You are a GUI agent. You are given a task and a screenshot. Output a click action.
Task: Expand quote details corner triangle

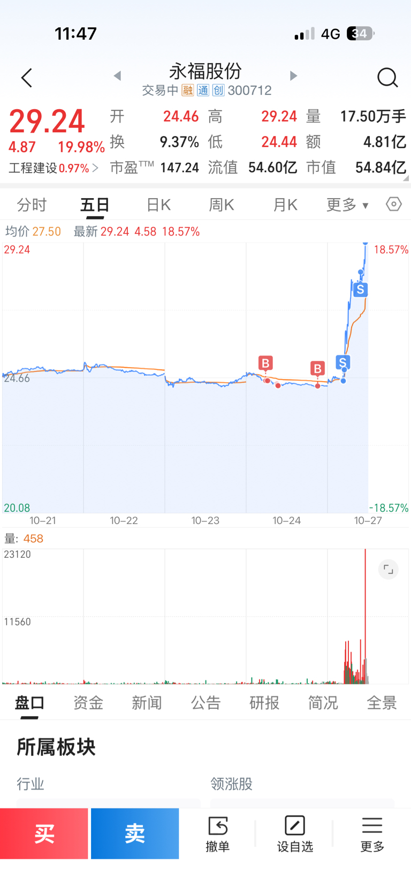click(x=406, y=178)
